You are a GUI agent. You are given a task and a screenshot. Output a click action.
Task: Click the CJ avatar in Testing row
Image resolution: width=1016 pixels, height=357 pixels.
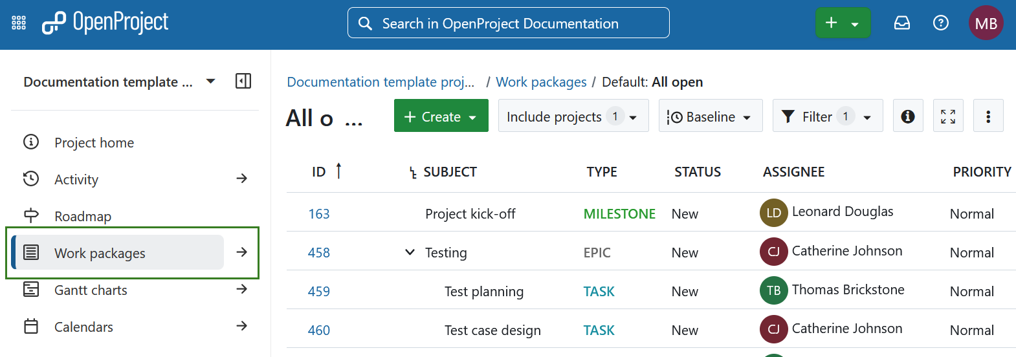click(774, 252)
